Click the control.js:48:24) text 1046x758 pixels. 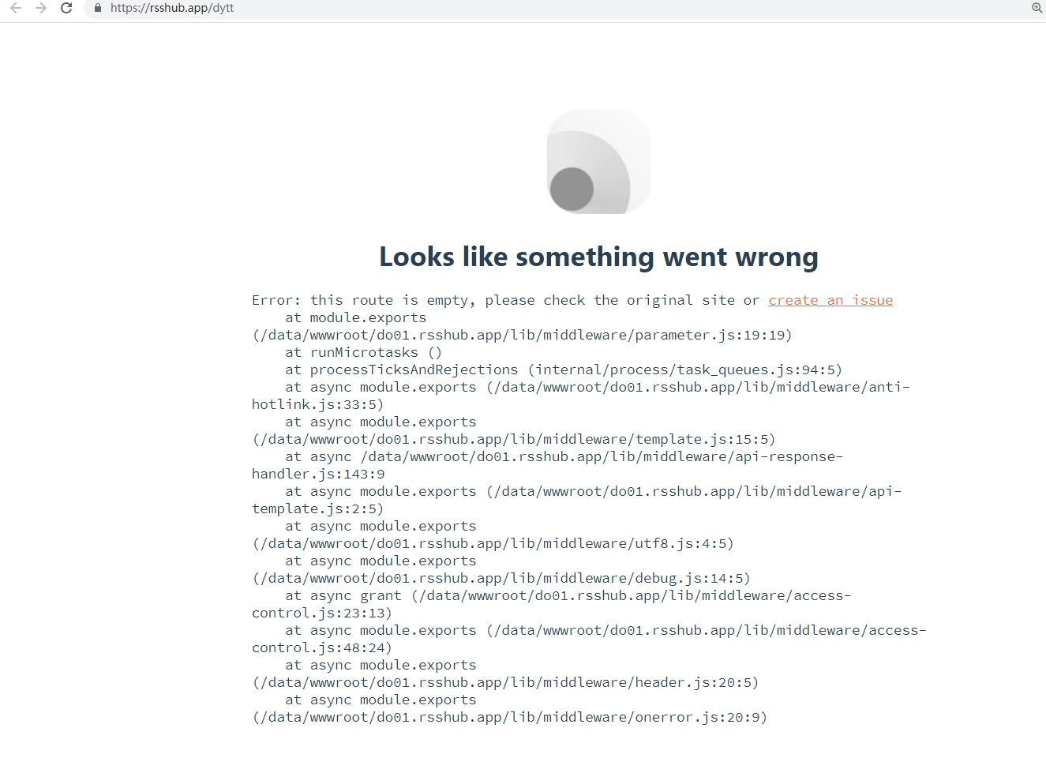click(x=322, y=647)
